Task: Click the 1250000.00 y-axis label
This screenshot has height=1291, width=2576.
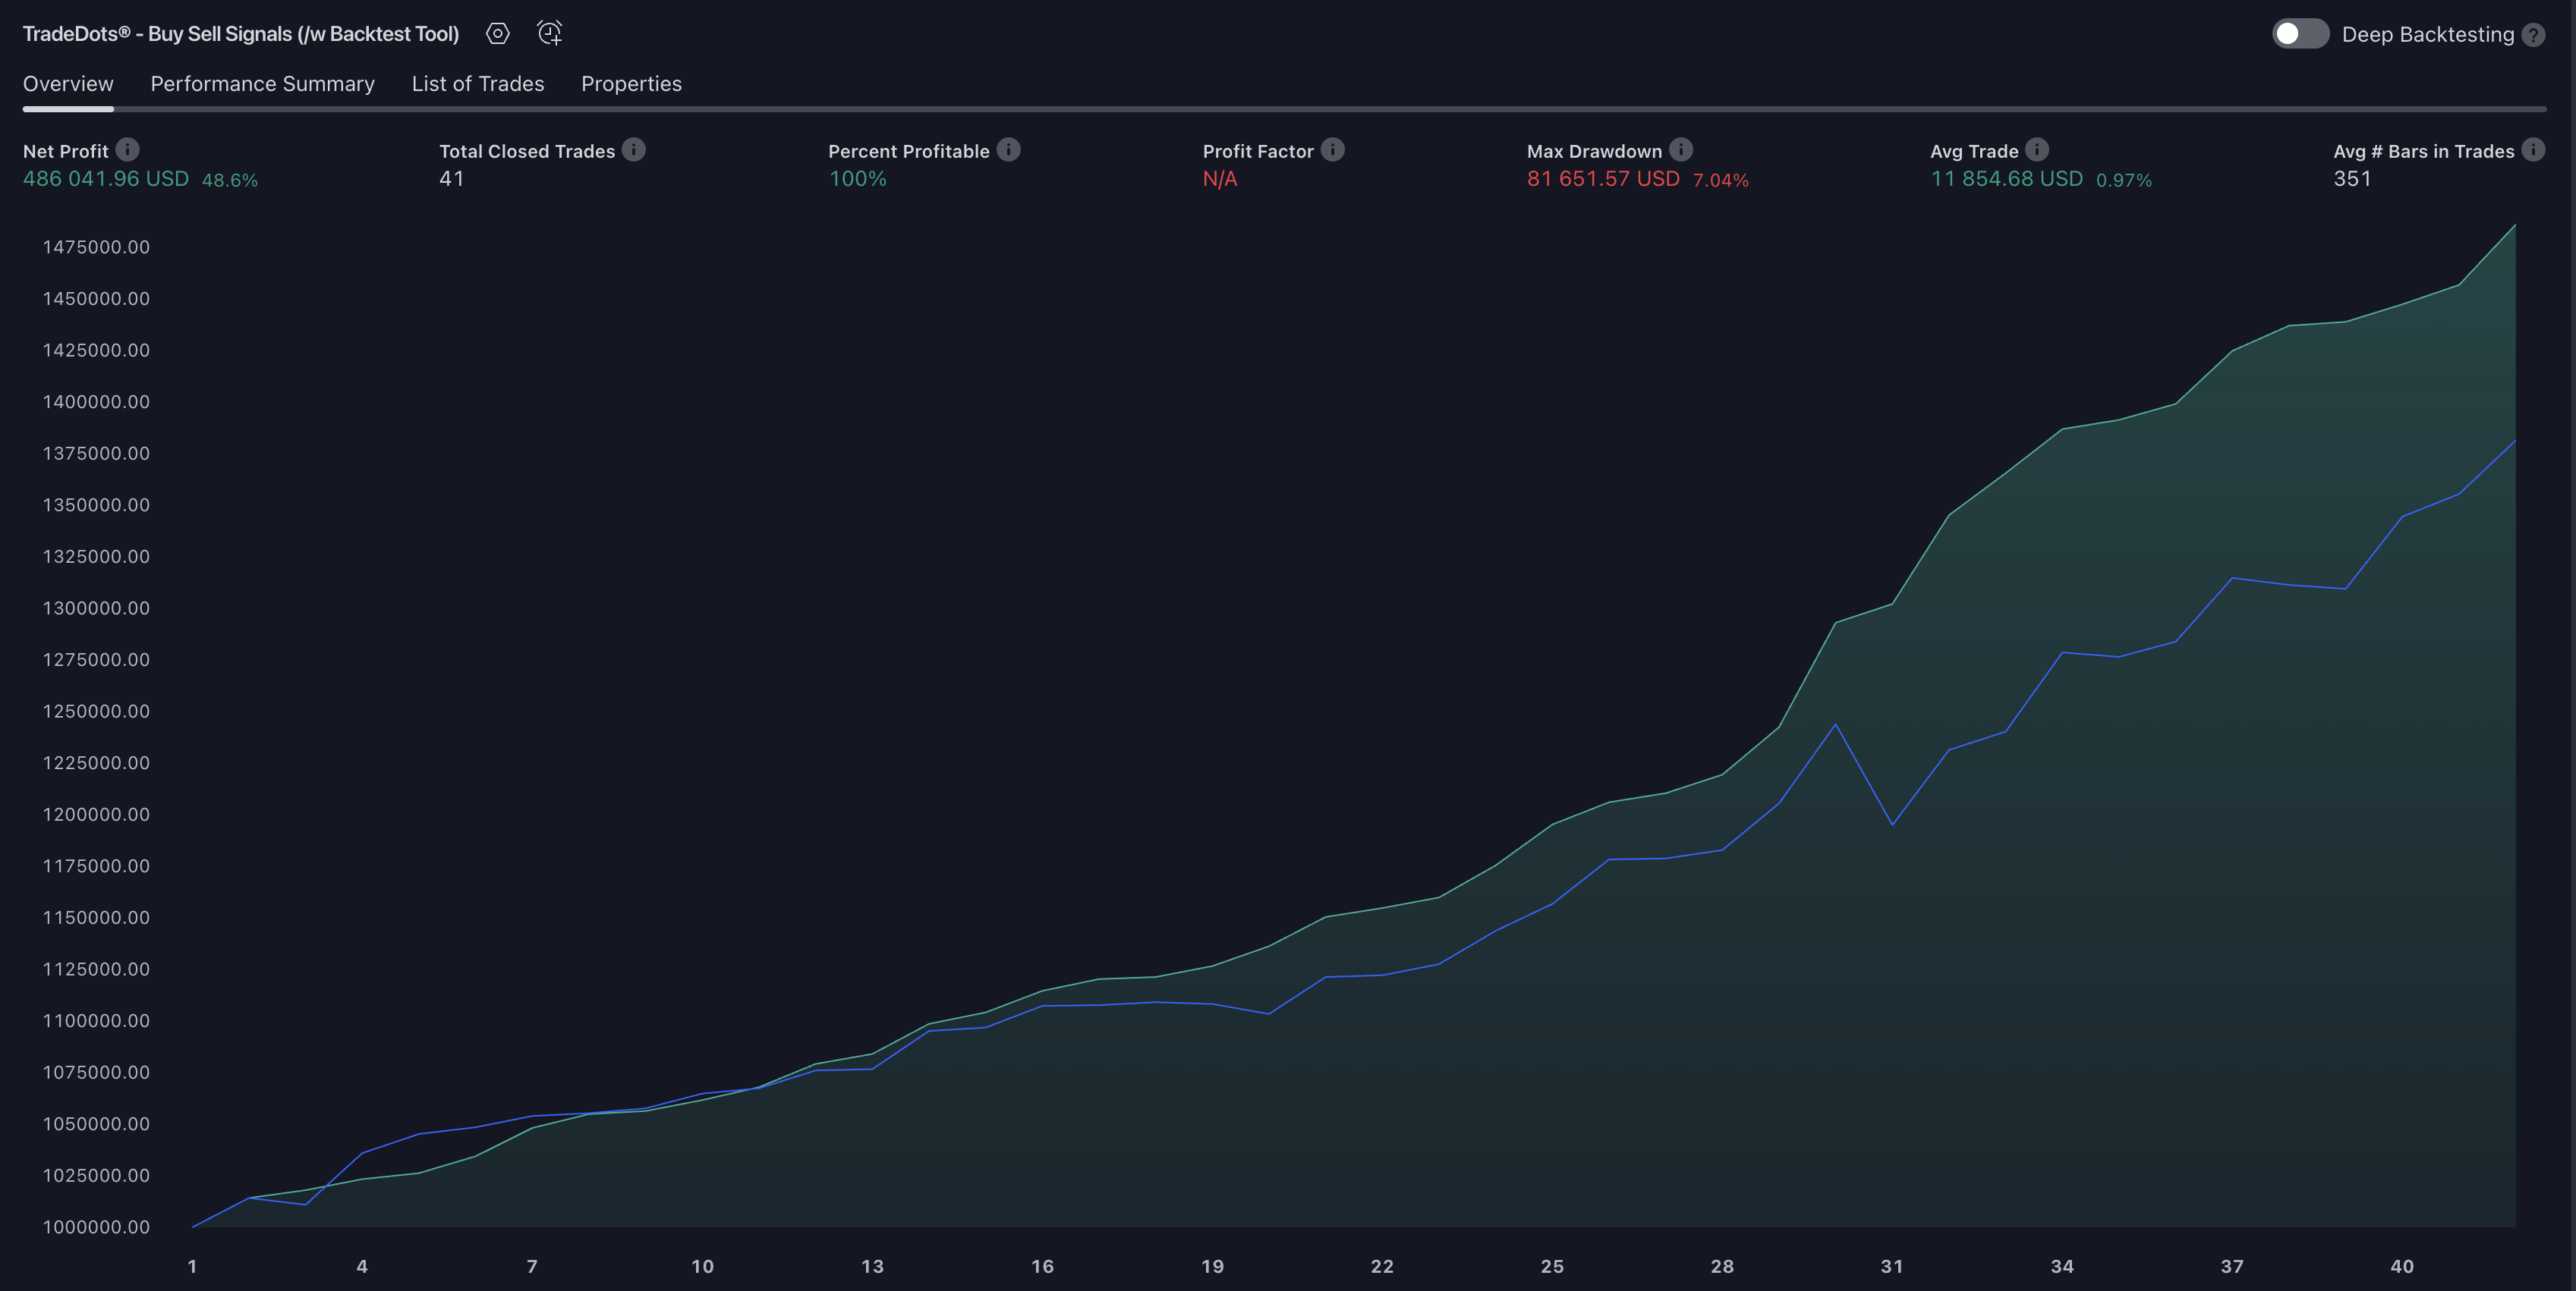Action: click(x=96, y=711)
